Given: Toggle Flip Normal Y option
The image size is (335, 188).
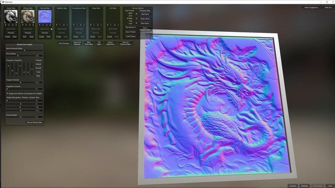Looking at the screenshot, I should click(x=130, y=27).
